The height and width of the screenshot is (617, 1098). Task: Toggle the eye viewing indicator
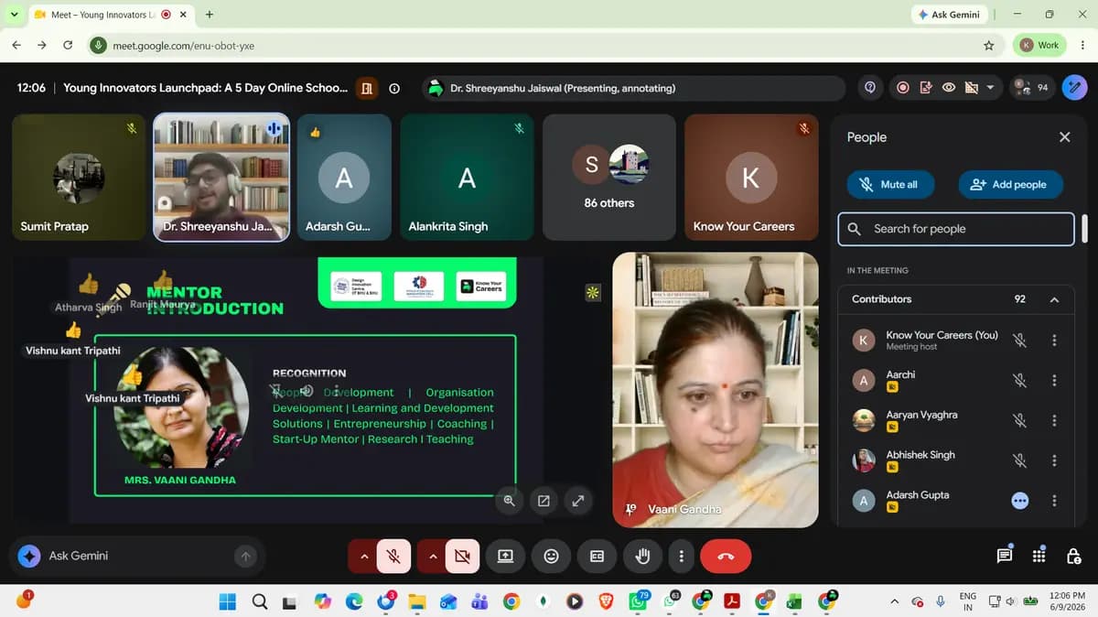point(949,88)
